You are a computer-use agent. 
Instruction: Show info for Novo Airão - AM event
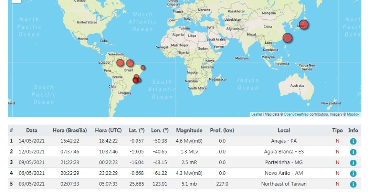pyautogui.click(x=353, y=173)
